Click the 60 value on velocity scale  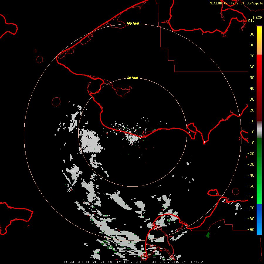pos(252,67)
